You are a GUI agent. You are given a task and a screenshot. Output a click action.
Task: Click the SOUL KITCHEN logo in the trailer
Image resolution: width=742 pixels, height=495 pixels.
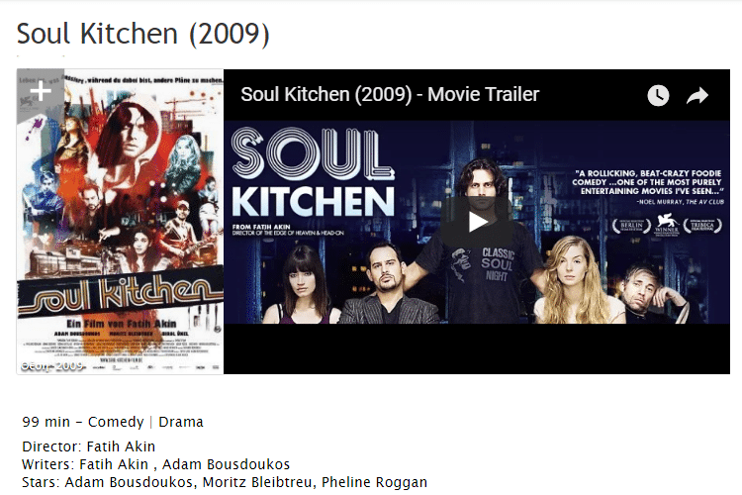[x=313, y=173]
